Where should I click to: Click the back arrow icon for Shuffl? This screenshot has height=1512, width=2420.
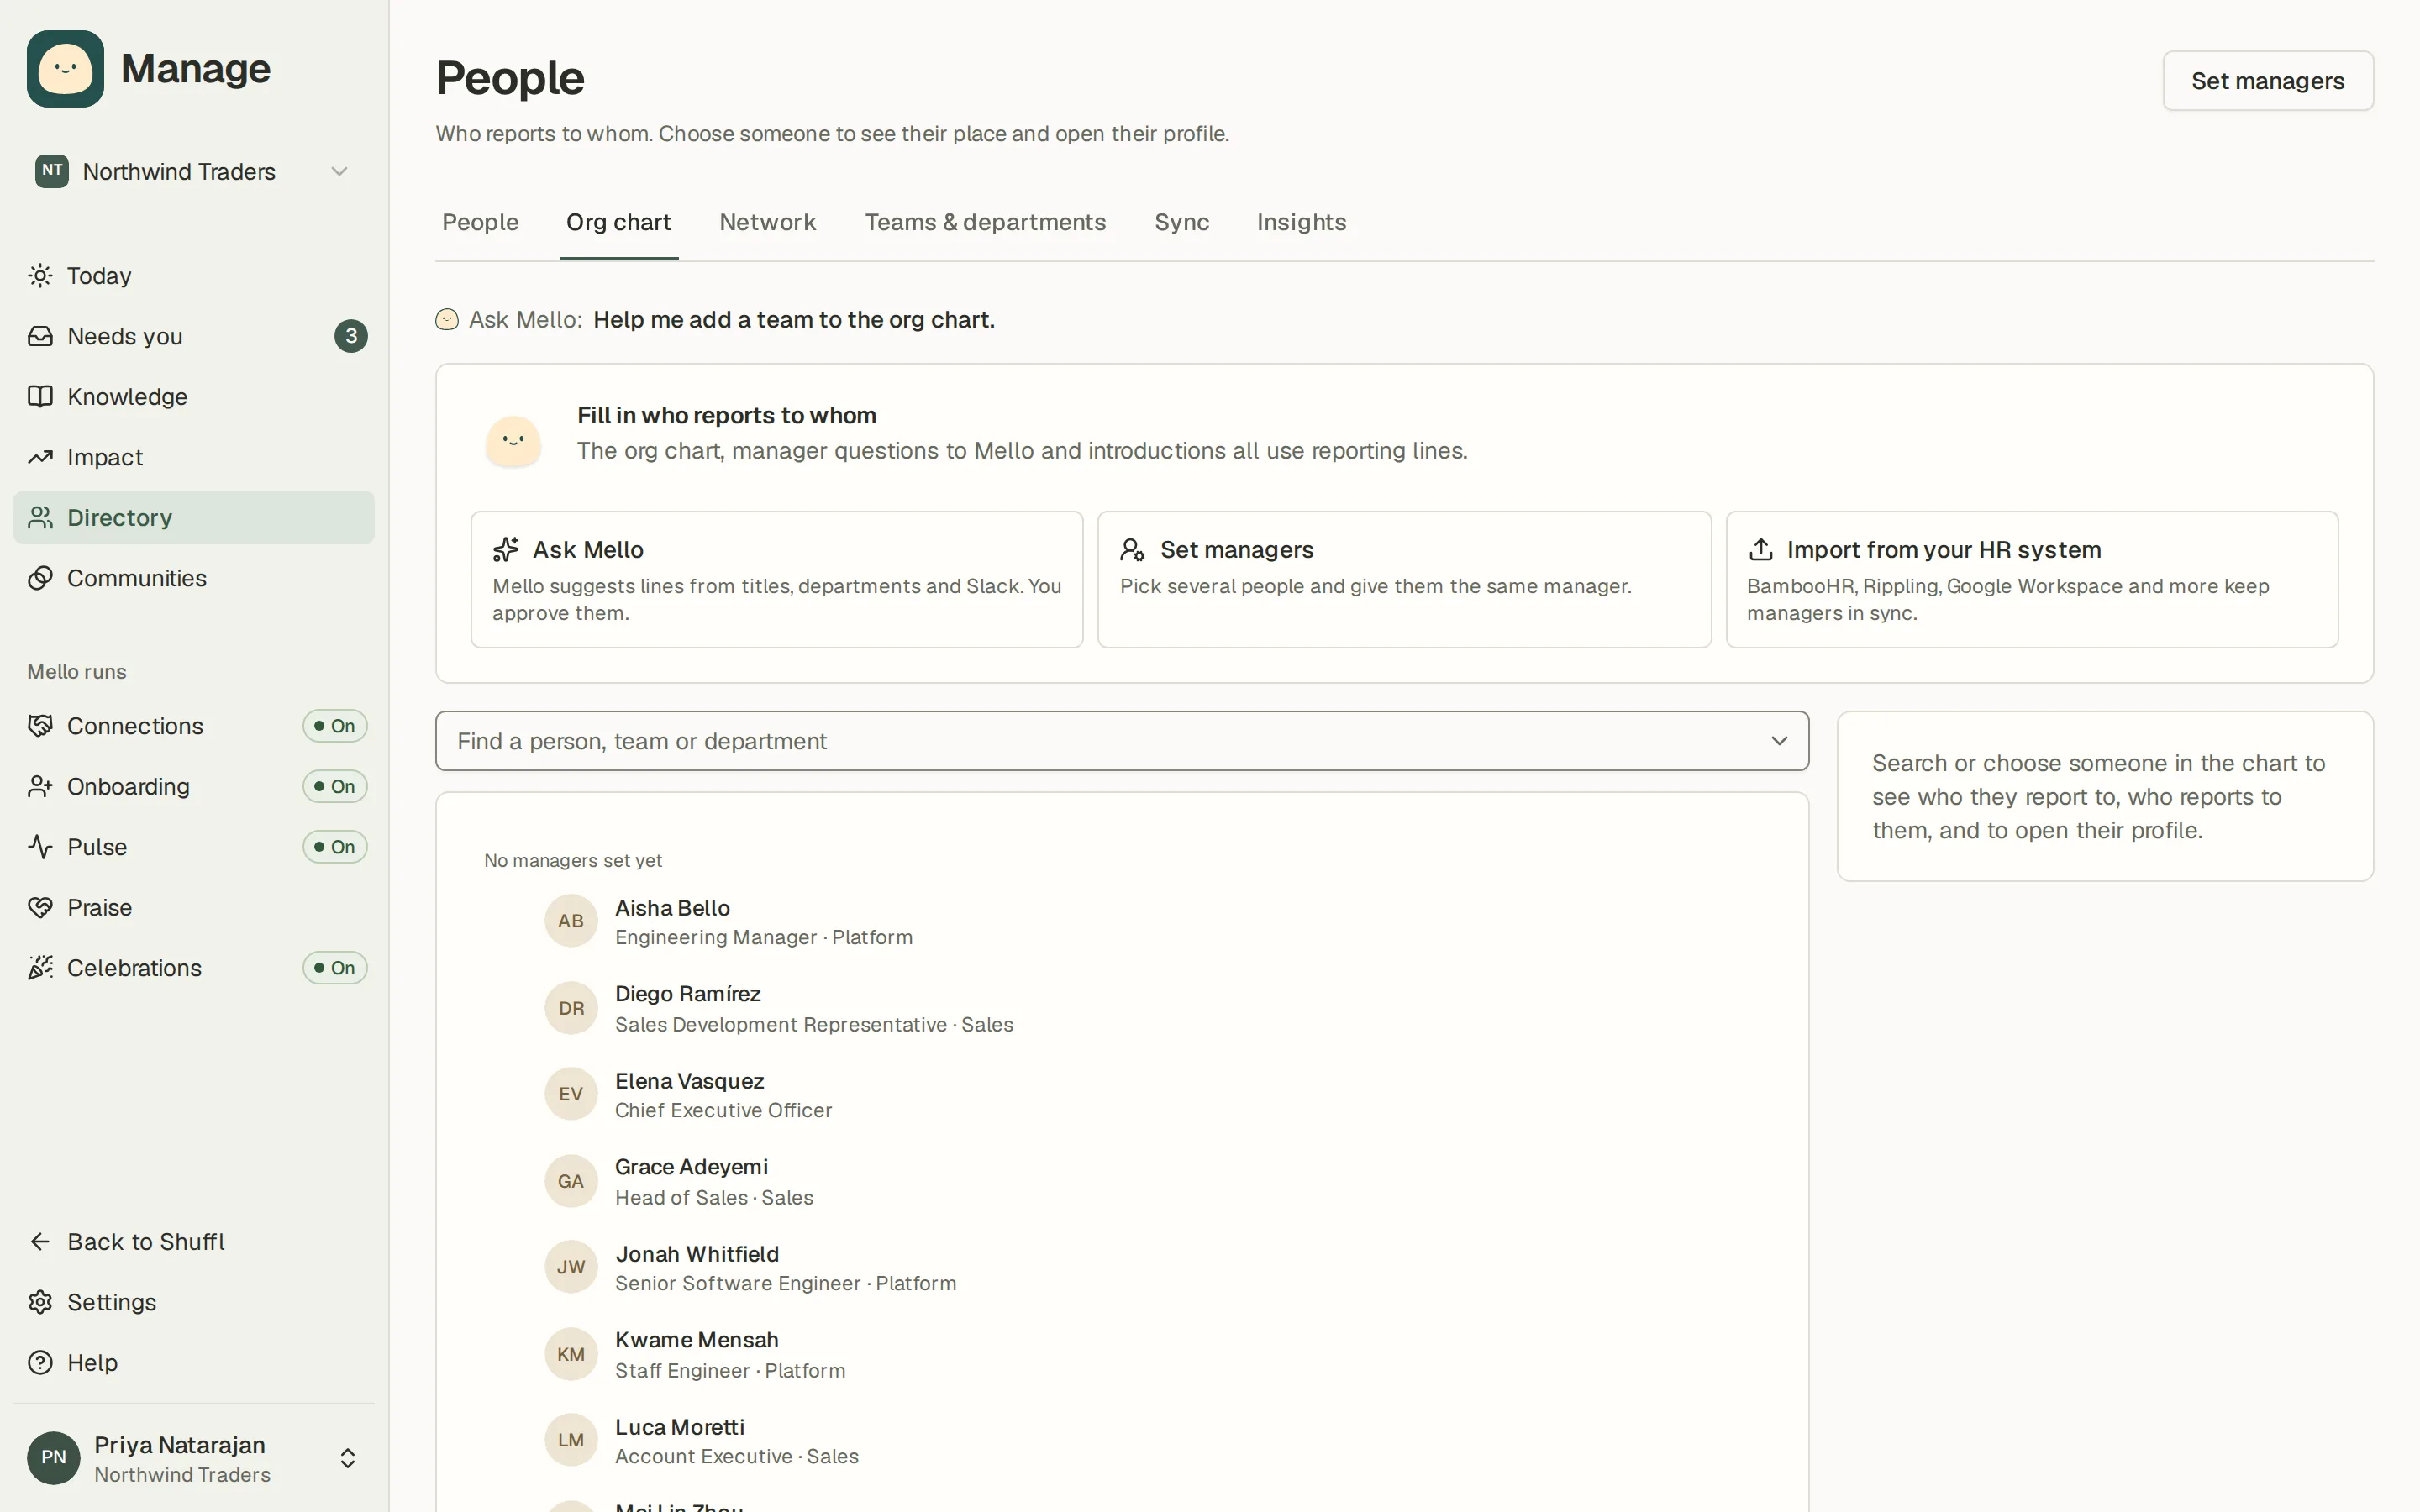tap(40, 1241)
